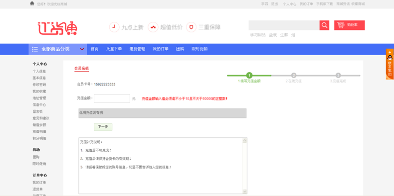Click the scroll up arrow in recharge notes box
Viewport: 394px width, 196px height.
[244, 141]
